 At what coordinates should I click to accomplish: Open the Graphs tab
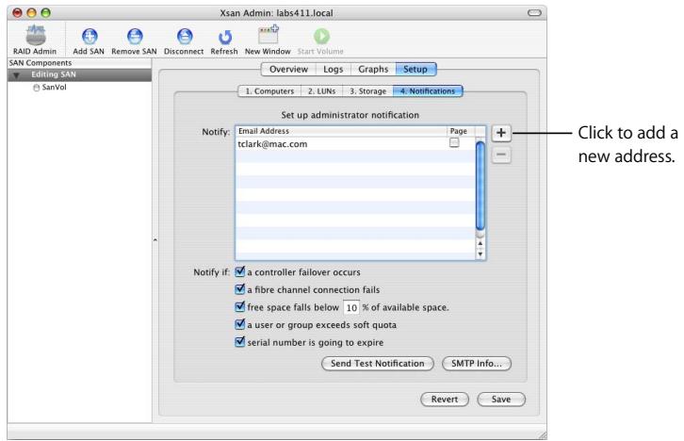click(373, 70)
